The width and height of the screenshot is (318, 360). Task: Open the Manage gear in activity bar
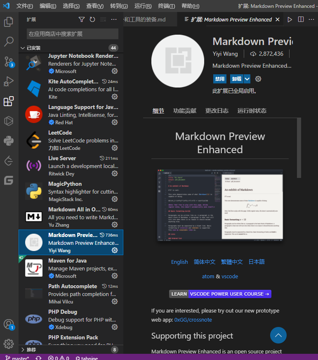(9, 344)
